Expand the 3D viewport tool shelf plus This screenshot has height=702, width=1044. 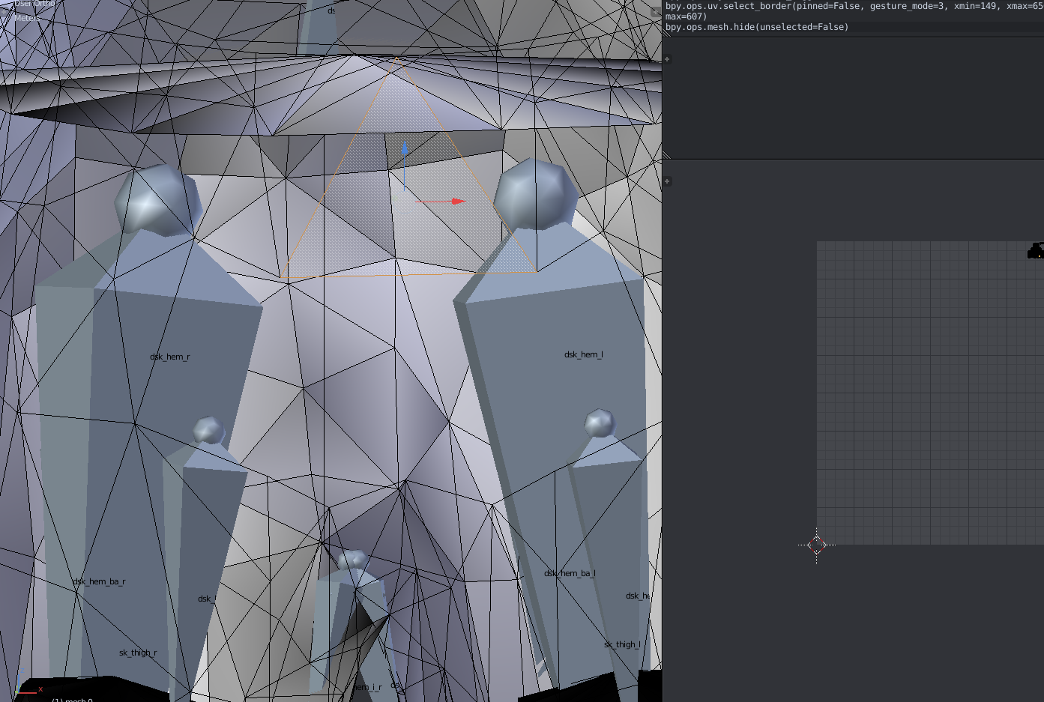click(x=4, y=12)
